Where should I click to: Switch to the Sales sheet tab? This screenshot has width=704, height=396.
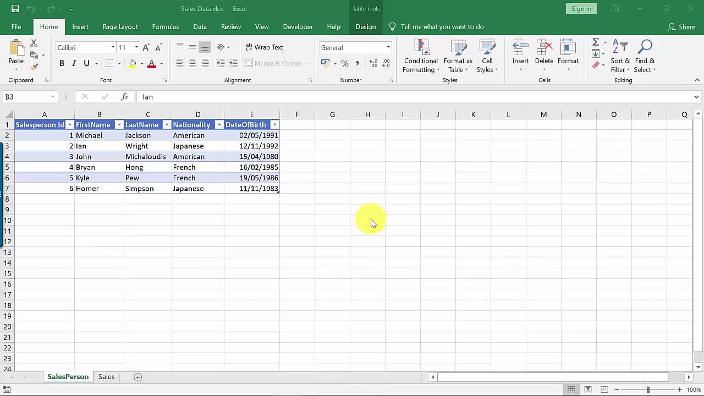tap(106, 377)
